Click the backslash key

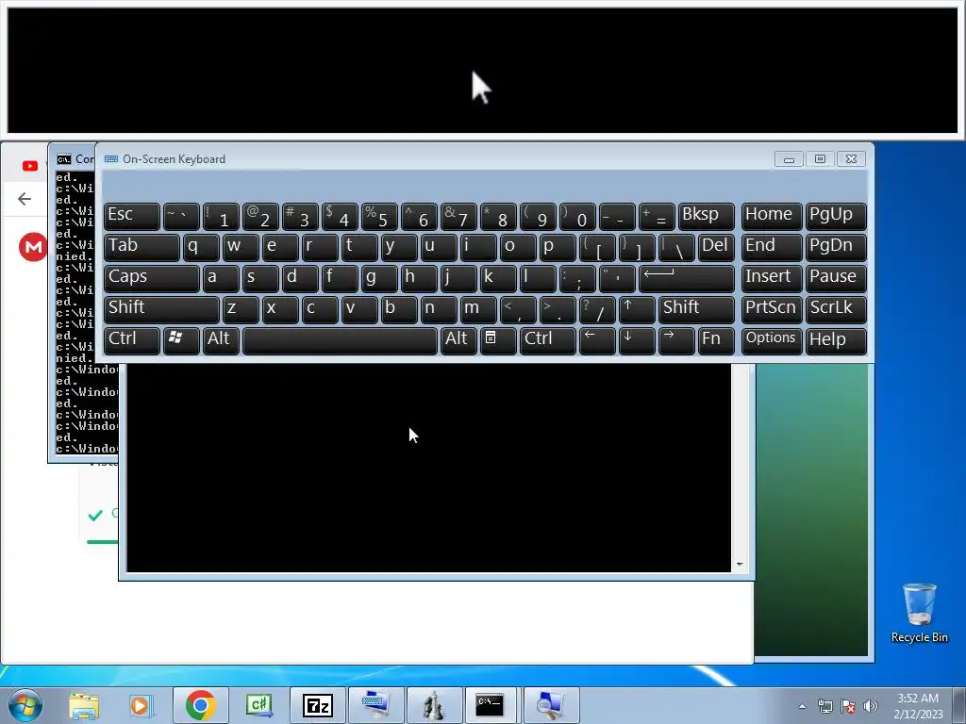[676, 247]
